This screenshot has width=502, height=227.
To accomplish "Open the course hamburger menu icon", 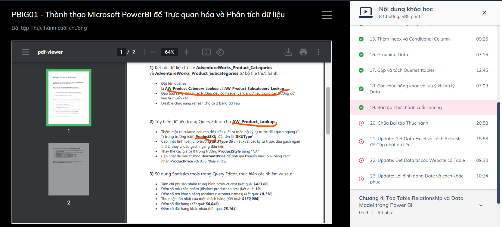I will [x=327, y=15].
